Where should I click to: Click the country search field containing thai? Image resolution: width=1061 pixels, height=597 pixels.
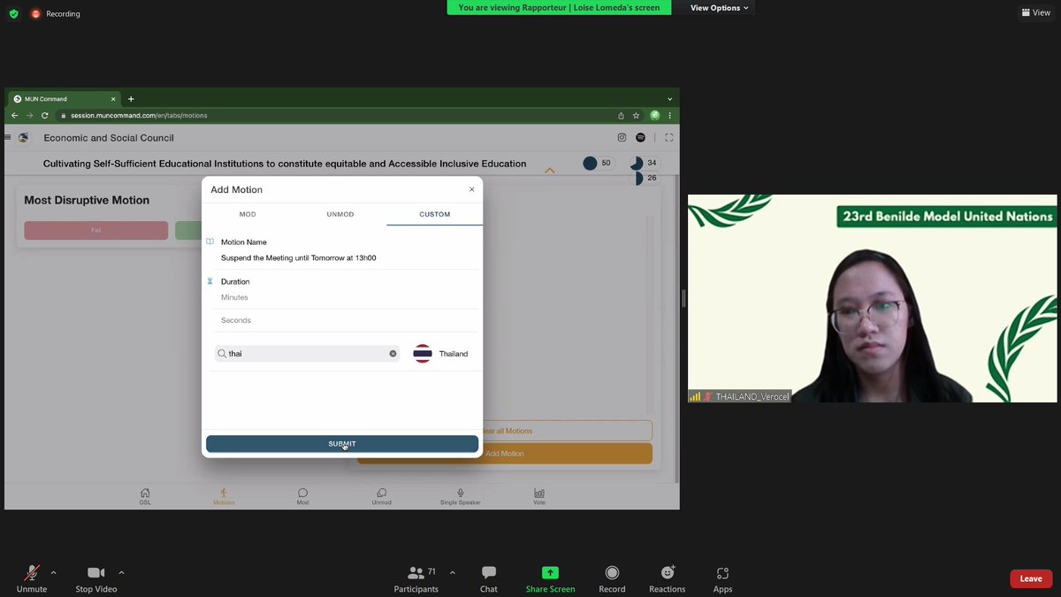307,354
